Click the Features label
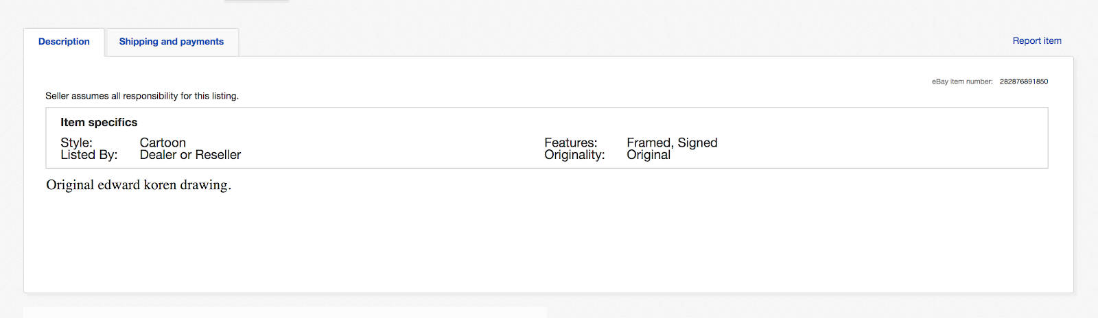This screenshot has width=1098, height=318. 571,143
